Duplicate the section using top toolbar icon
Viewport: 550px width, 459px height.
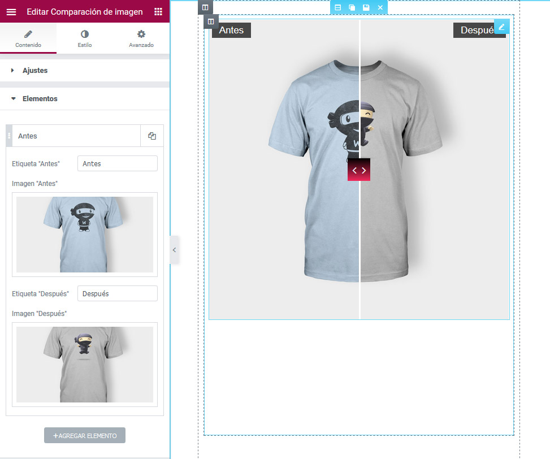point(352,7)
